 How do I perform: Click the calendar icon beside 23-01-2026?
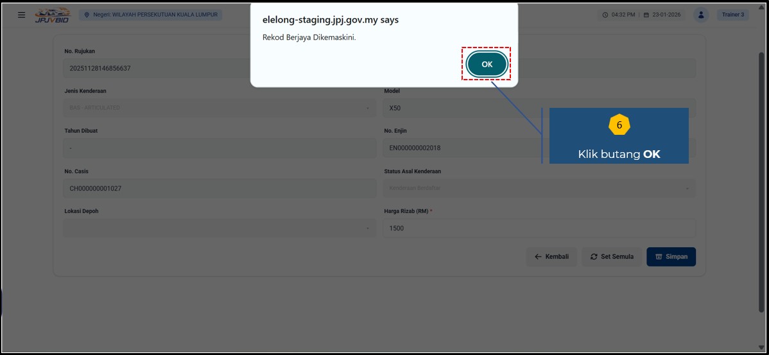coord(646,15)
